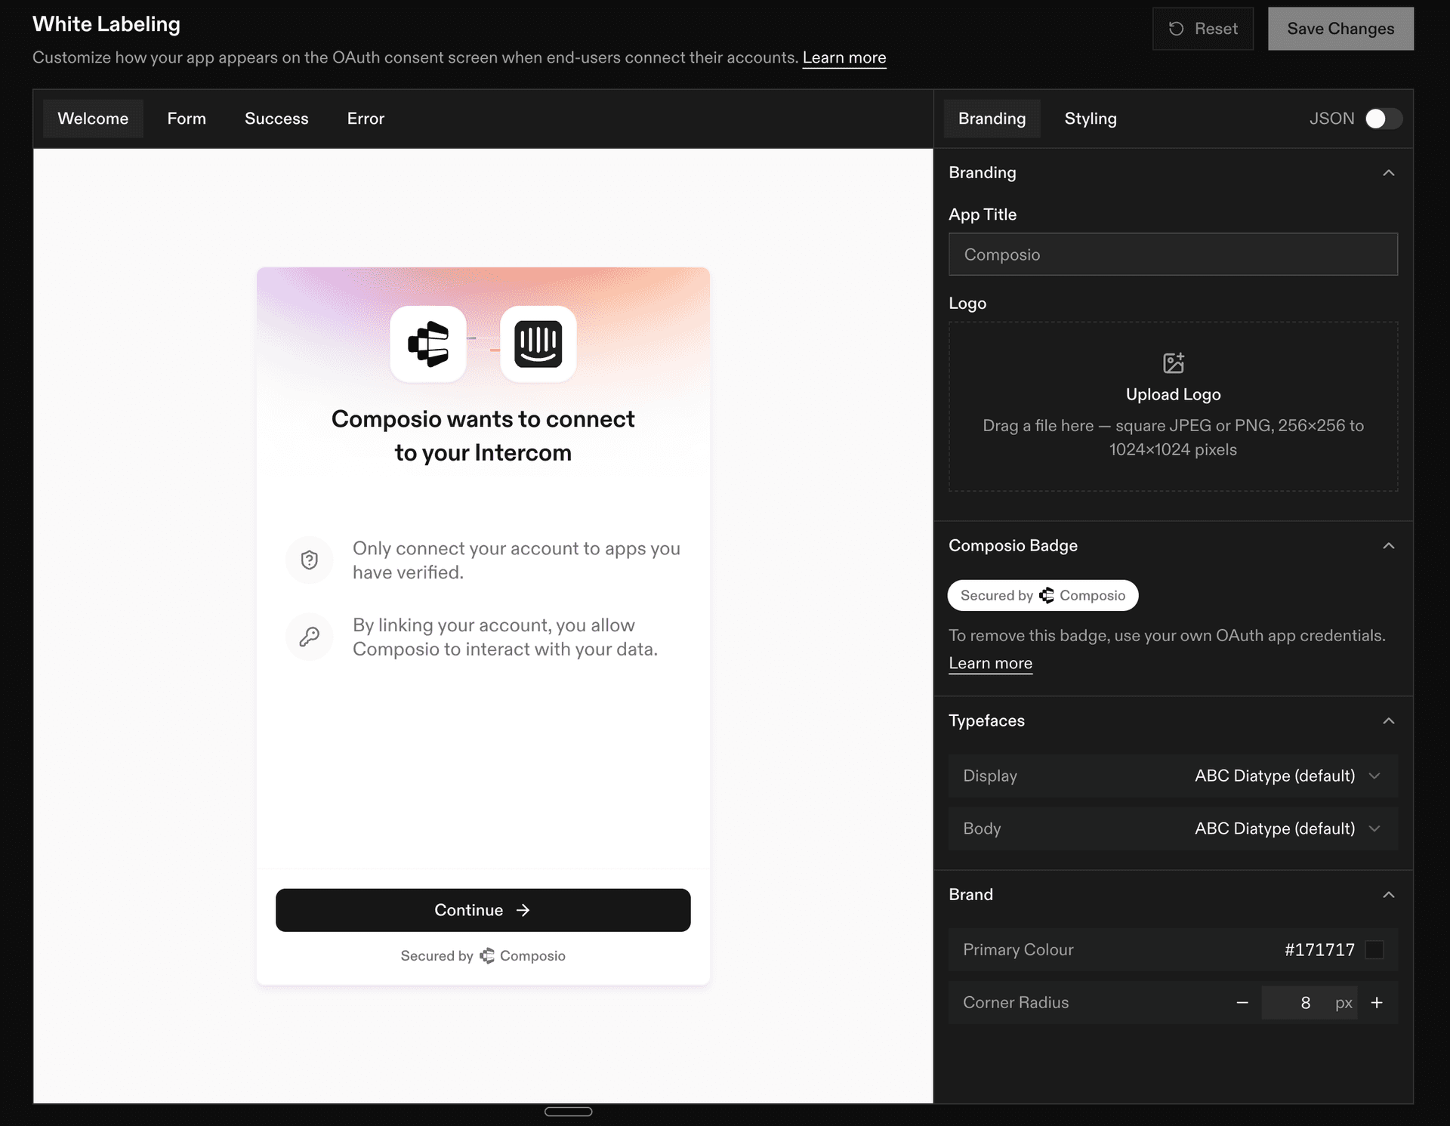The height and width of the screenshot is (1126, 1450).
Task: Click the Composio icon in the badge pill
Action: pos(1047,595)
